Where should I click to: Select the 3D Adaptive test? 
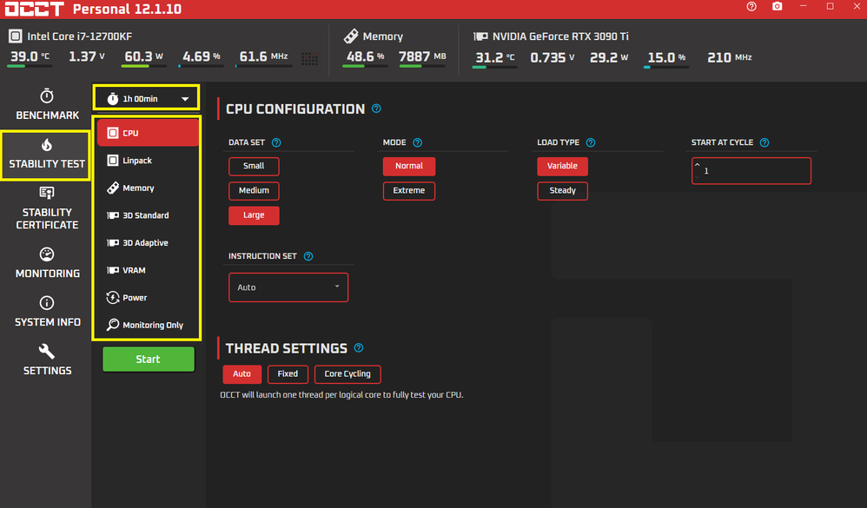click(x=147, y=242)
